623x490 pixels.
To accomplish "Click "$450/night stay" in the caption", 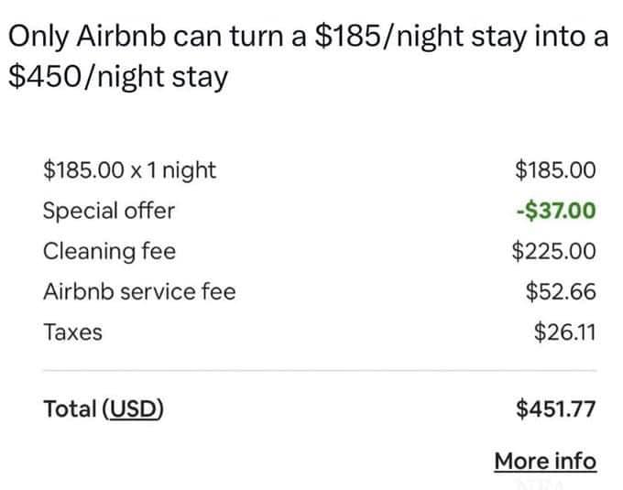I will 116,77.
